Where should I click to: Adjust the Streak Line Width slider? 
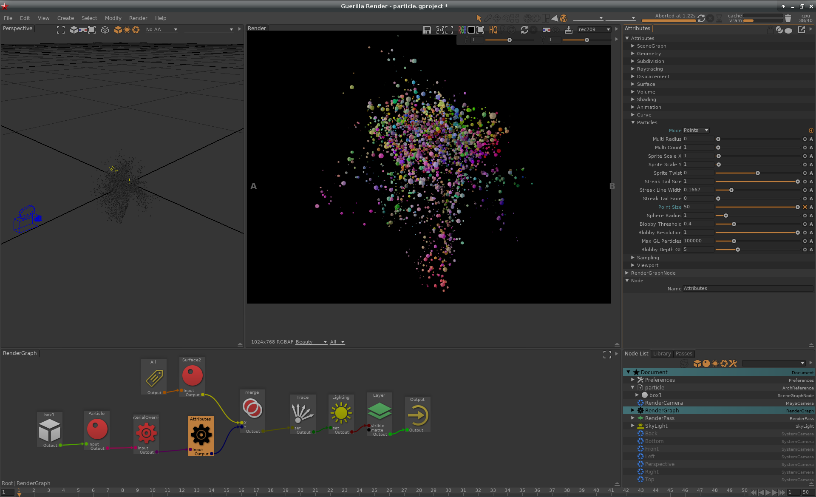click(731, 190)
